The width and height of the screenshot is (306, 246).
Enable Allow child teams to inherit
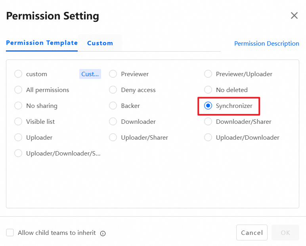(x=10, y=233)
